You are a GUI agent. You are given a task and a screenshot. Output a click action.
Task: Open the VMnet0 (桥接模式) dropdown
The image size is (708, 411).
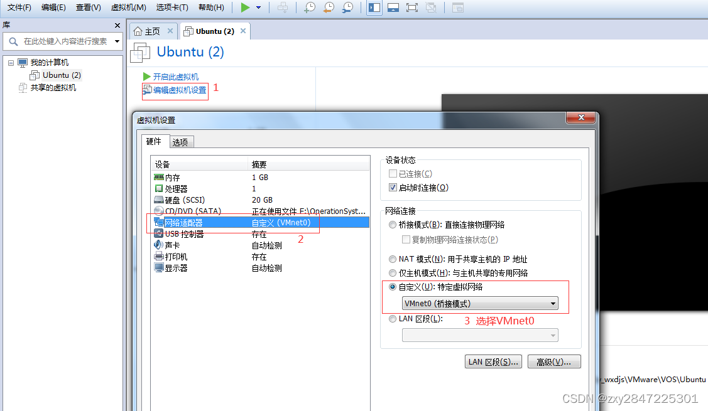[480, 304]
